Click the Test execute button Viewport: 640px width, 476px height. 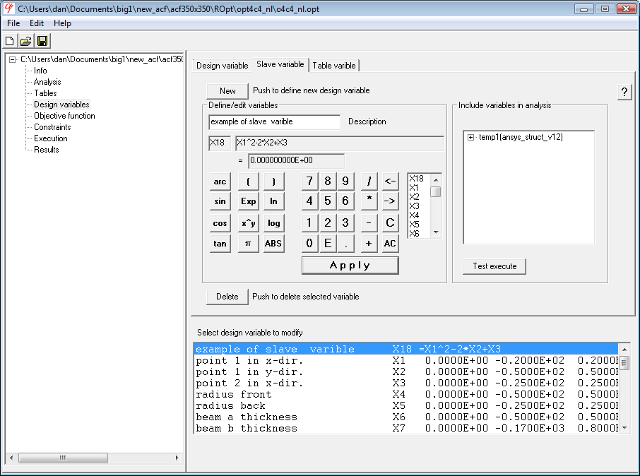494,266
